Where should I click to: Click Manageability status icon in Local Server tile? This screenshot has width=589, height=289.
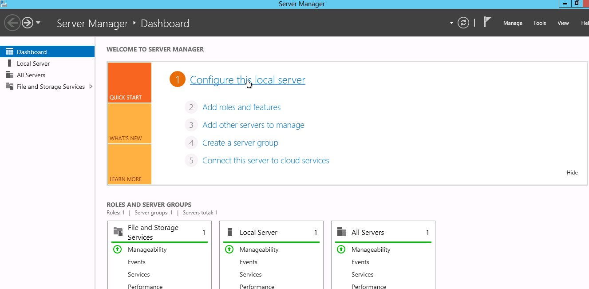point(229,249)
